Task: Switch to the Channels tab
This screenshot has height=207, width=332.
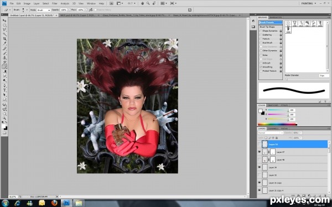Action: (273, 129)
